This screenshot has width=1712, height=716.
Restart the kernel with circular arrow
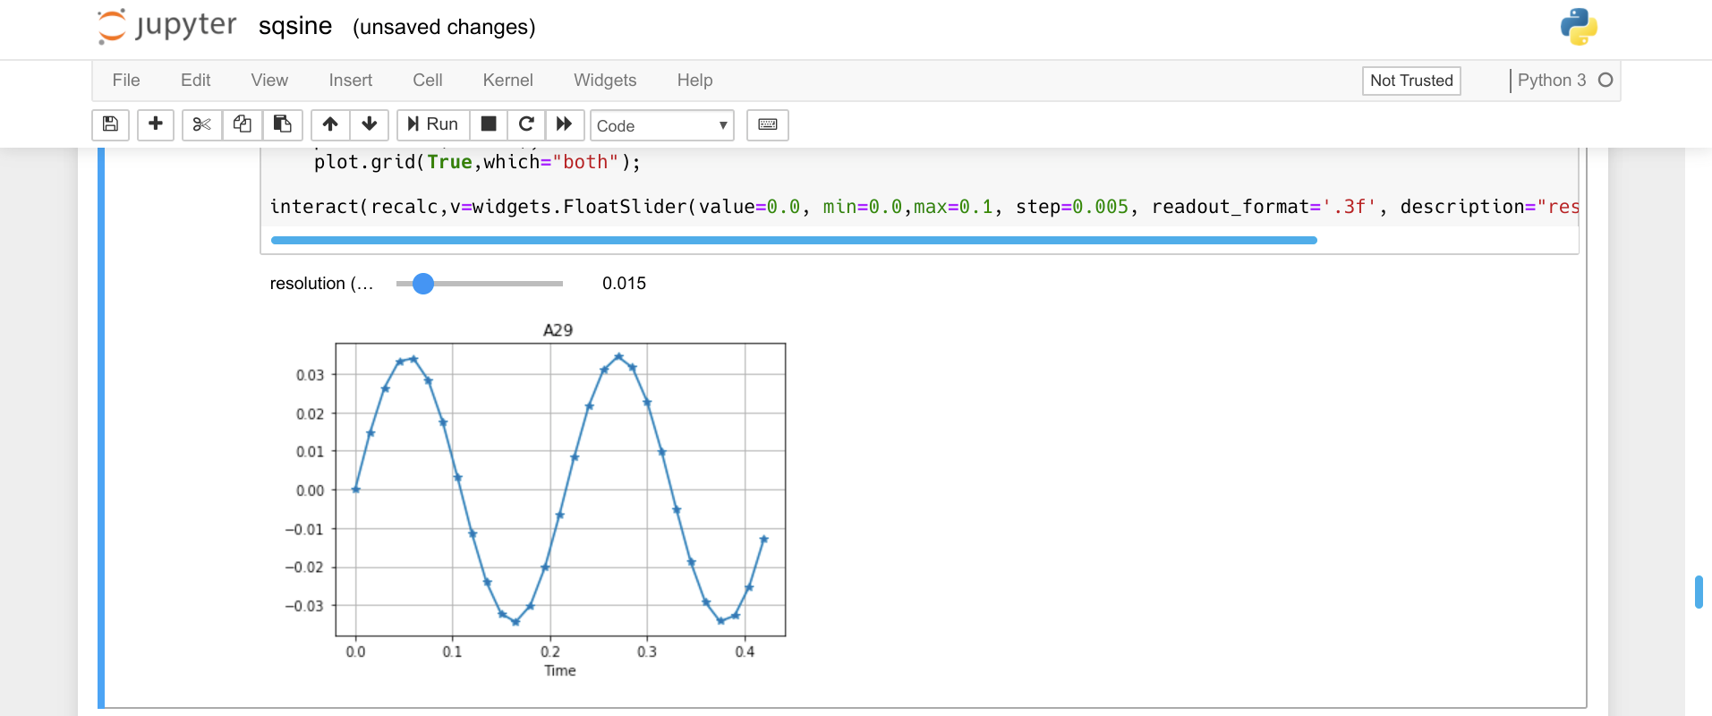pos(526,124)
